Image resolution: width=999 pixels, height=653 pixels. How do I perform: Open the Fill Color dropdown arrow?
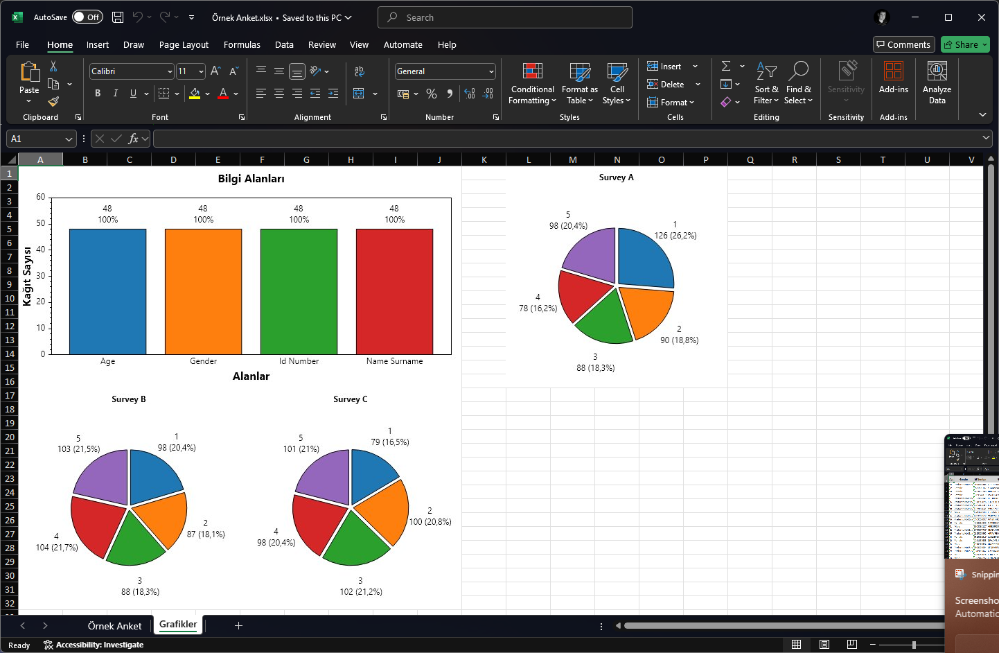point(206,93)
